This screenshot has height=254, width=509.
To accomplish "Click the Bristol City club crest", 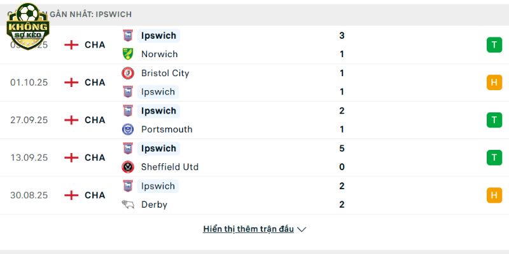I will point(128,73).
